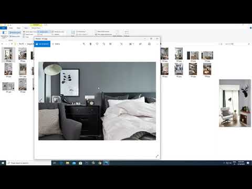Select the highlighted first file thumbnail in Explorer
This screenshot has height=189, width=252.
click(8, 55)
